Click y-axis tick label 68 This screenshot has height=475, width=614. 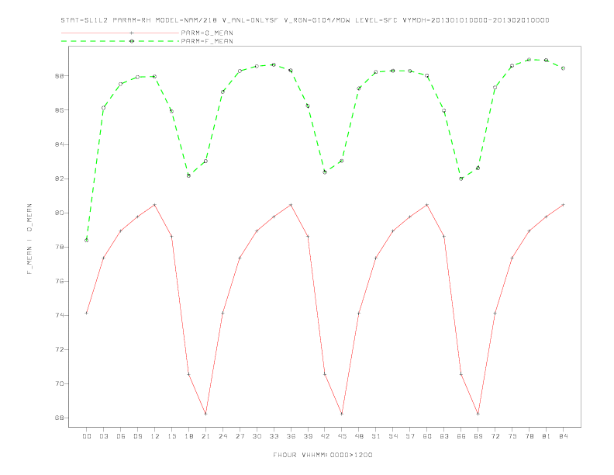[59, 418]
